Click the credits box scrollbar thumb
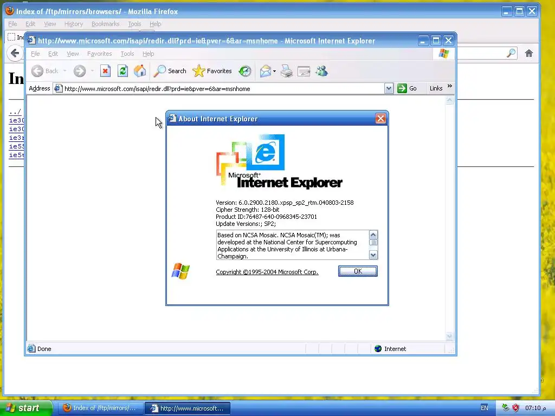Image resolution: width=555 pixels, height=416 pixels. pos(373,243)
